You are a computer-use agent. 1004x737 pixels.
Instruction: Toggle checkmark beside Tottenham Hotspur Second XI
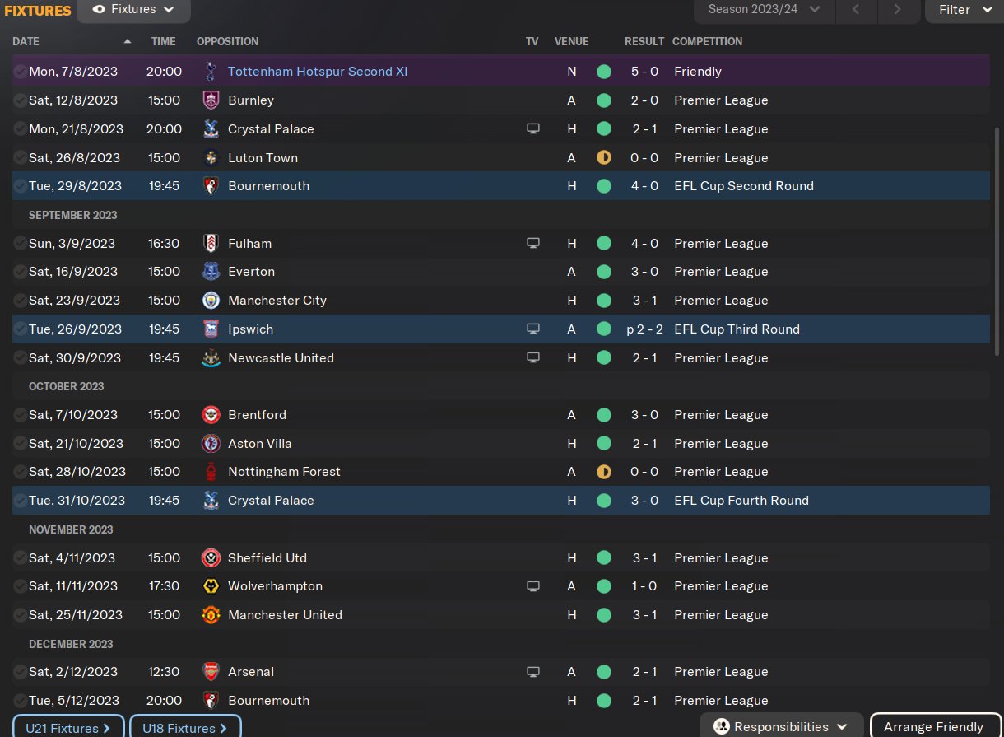20,72
